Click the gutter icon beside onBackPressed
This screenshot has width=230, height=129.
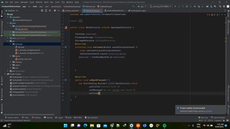tap(65, 80)
